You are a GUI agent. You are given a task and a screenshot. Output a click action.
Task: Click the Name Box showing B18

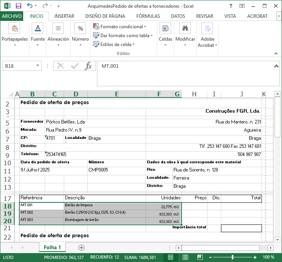coord(19,66)
